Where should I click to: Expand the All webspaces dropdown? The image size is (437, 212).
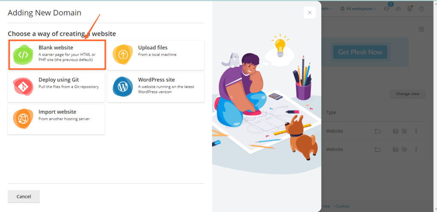(x=358, y=9)
